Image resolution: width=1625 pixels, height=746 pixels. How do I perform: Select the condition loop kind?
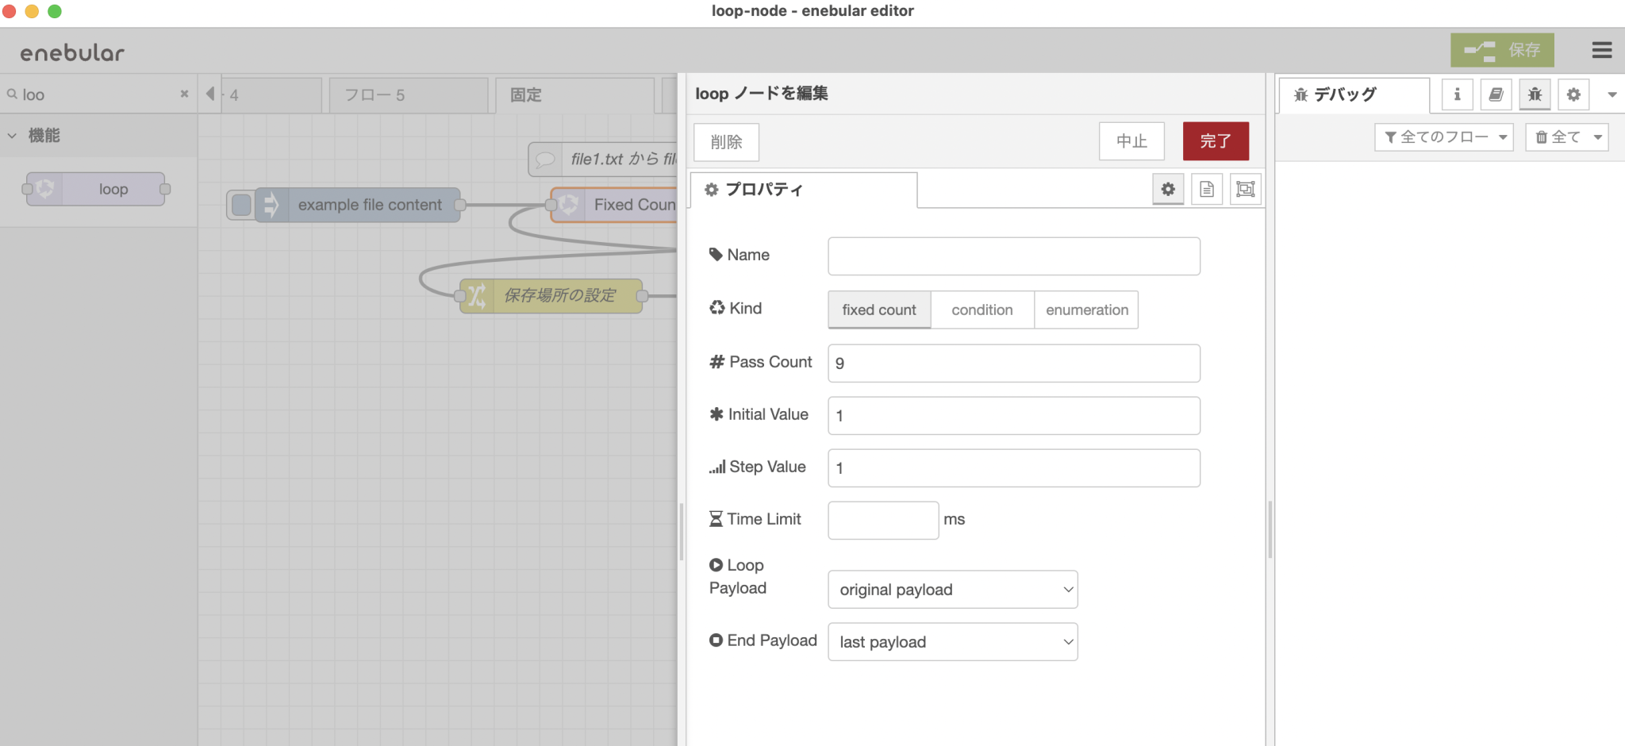tap(982, 310)
